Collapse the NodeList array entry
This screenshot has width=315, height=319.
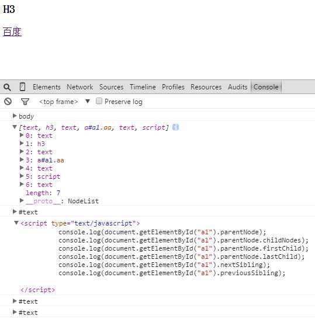click(x=15, y=127)
